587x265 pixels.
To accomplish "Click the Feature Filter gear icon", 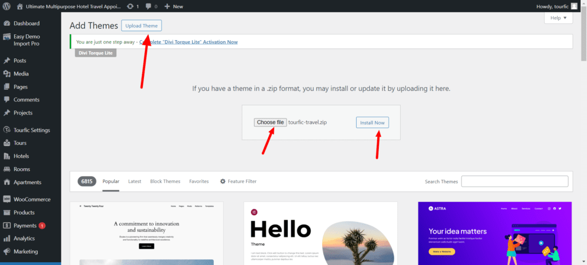I will [223, 181].
